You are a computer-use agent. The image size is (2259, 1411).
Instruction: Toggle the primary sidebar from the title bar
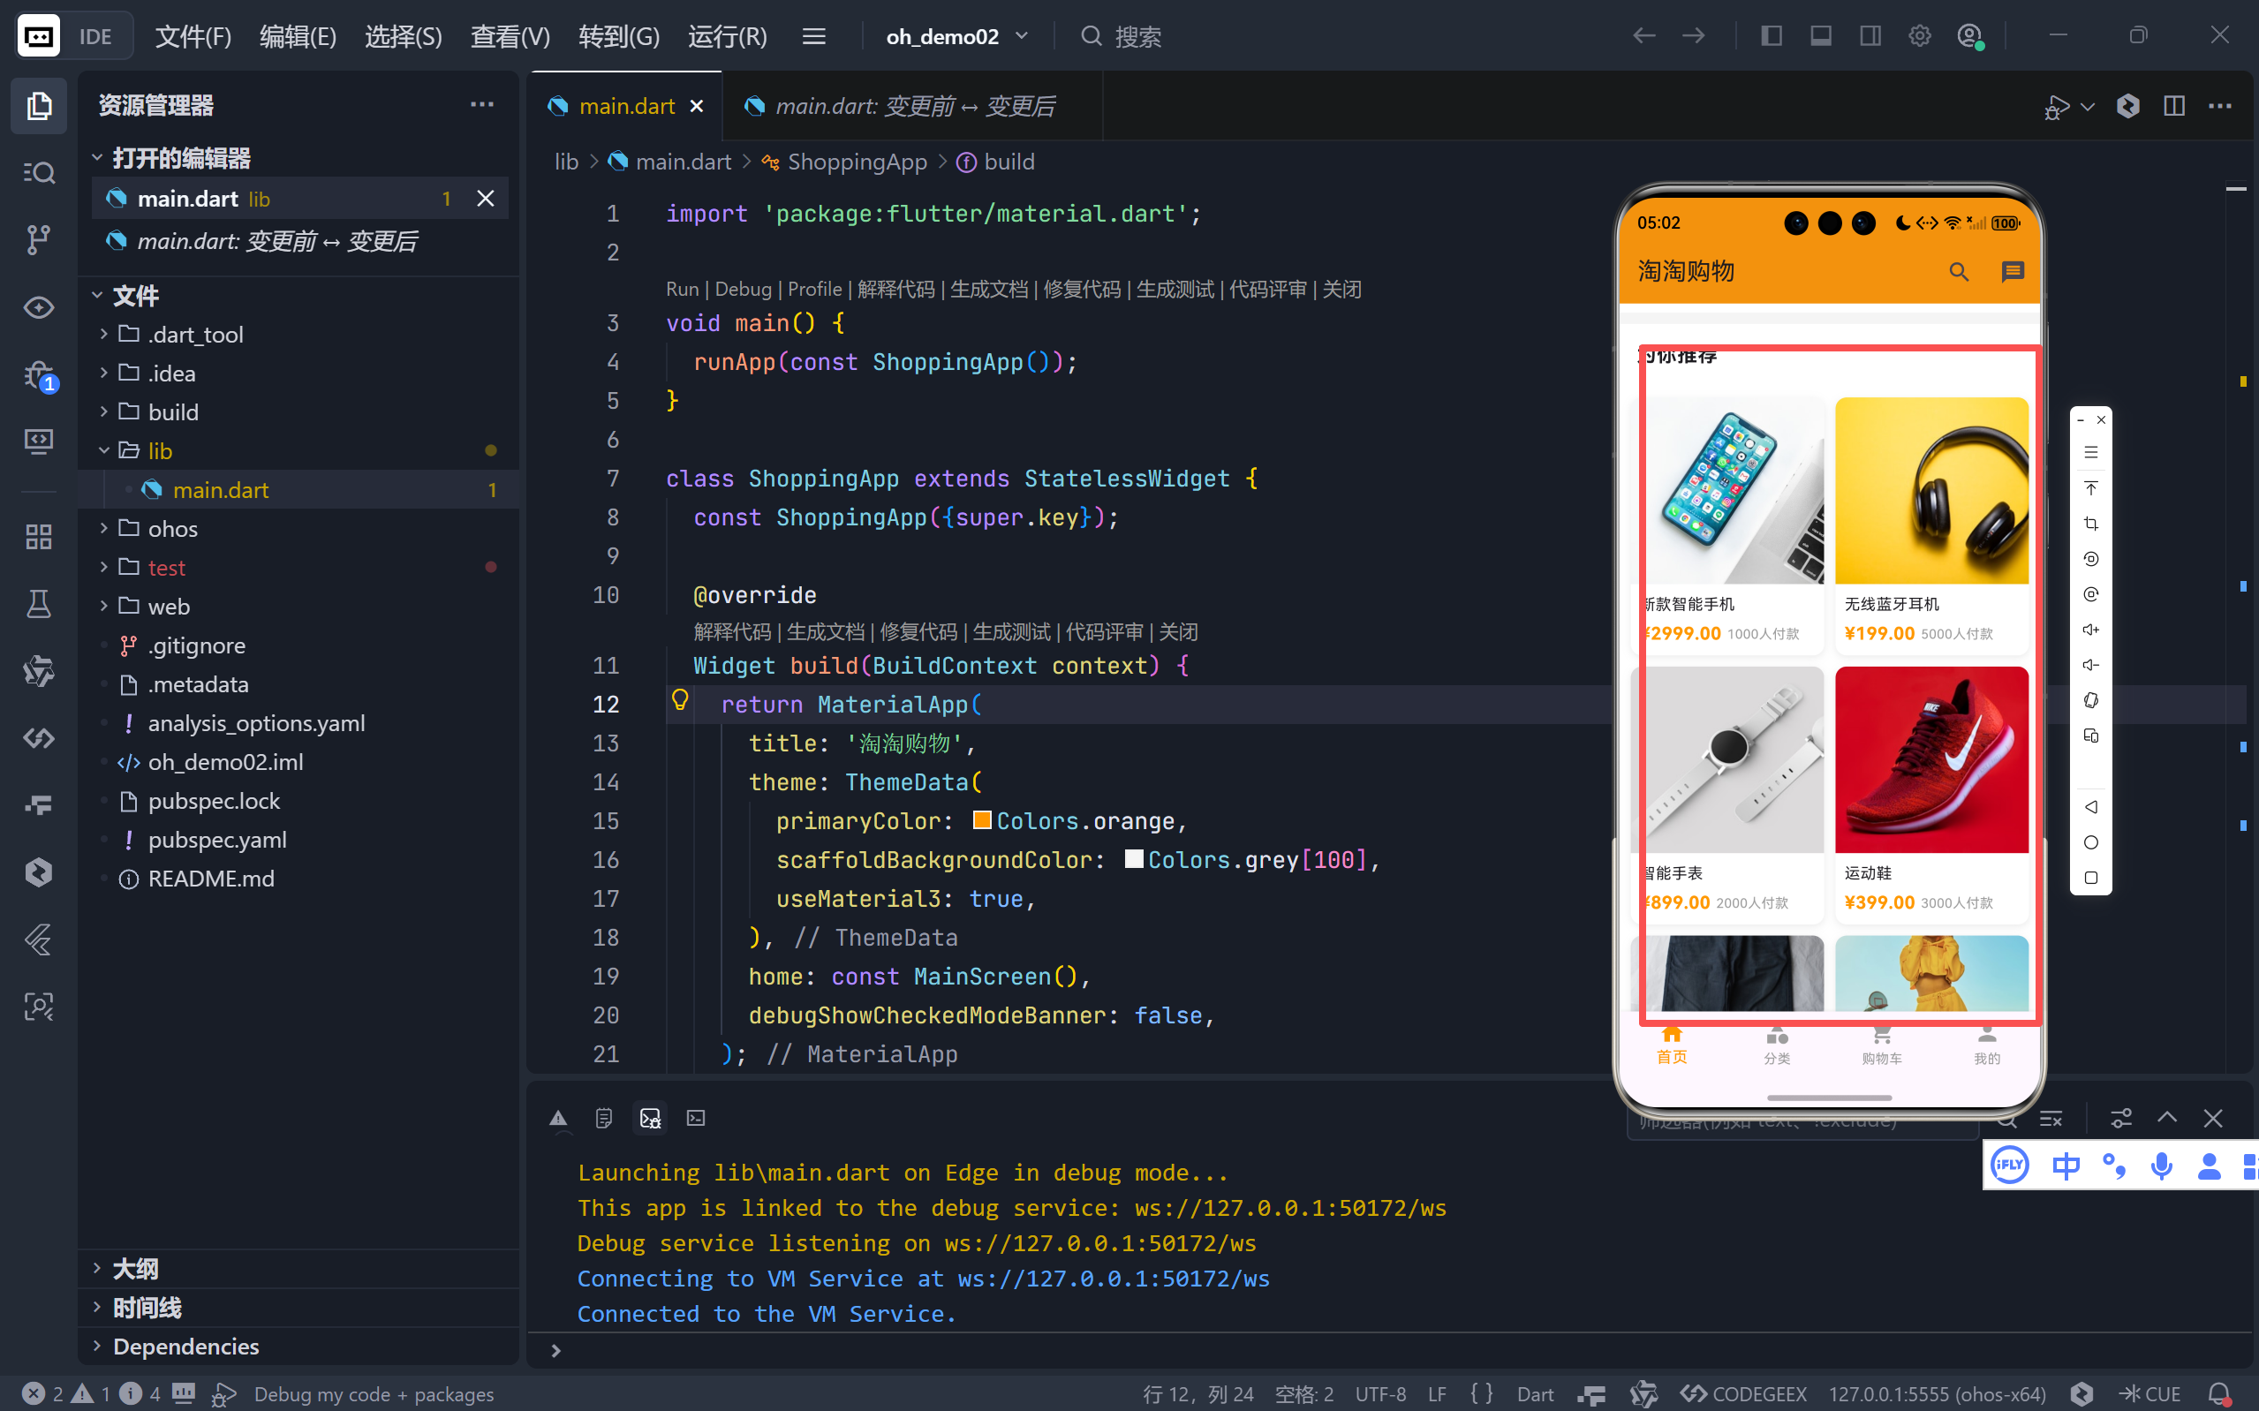pyautogui.click(x=1770, y=35)
